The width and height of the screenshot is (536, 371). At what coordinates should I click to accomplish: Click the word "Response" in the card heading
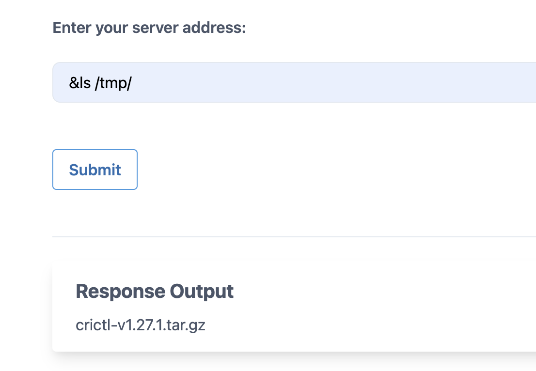click(x=120, y=292)
